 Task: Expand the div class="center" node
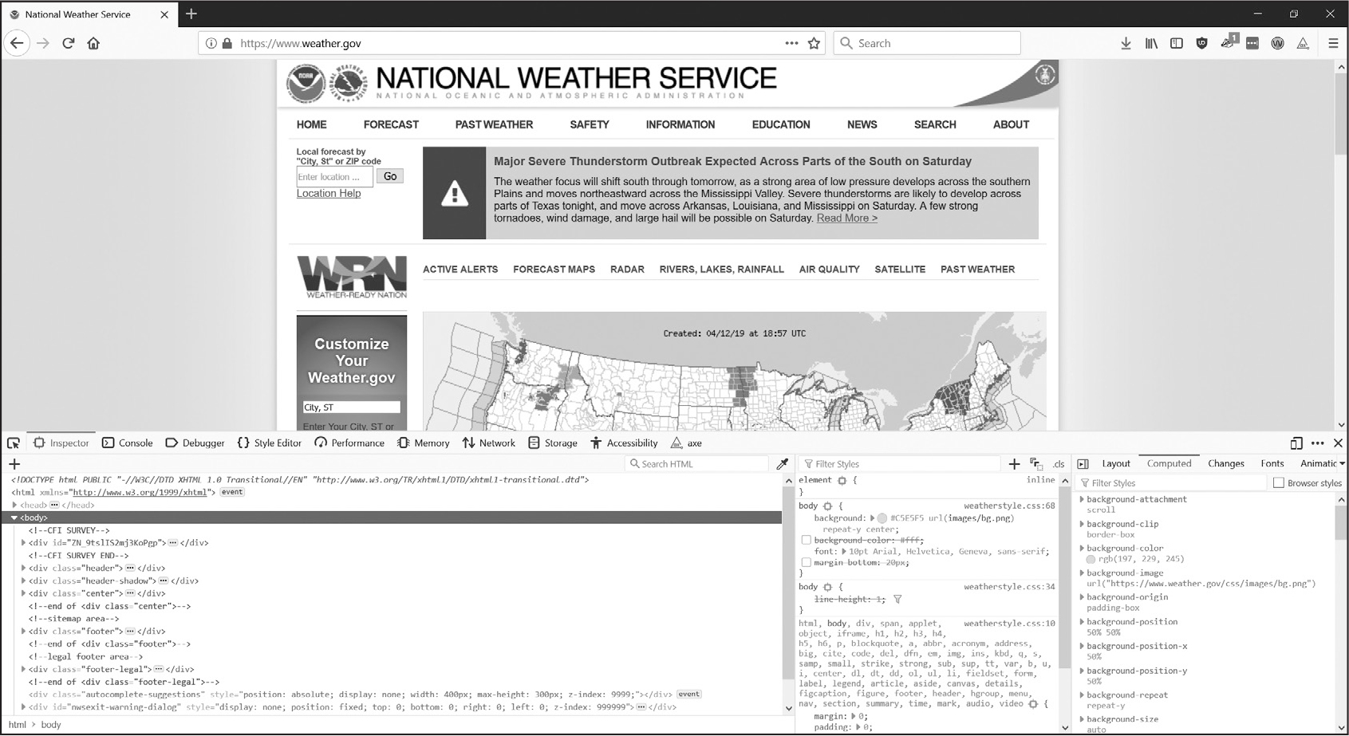[x=23, y=593]
